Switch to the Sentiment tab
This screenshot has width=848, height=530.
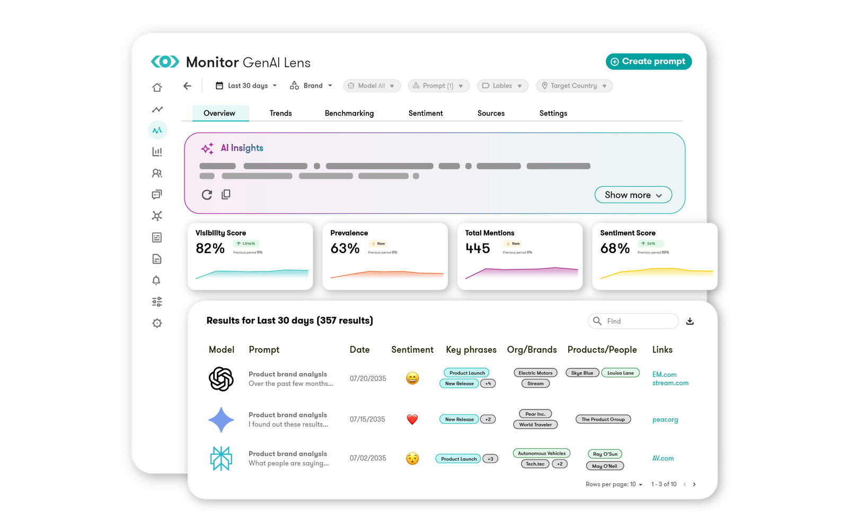click(426, 113)
